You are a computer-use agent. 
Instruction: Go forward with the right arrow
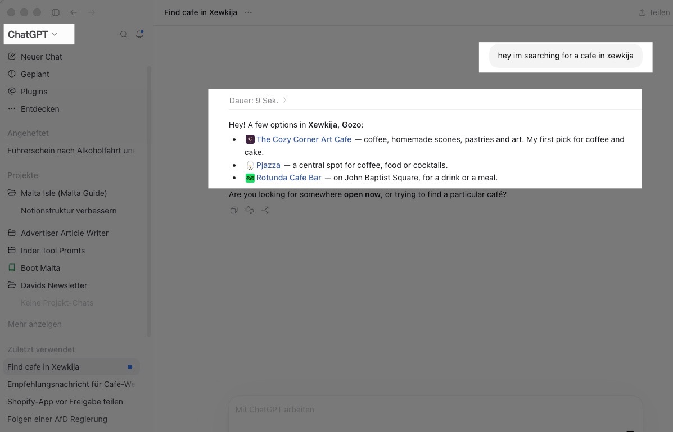[92, 12]
